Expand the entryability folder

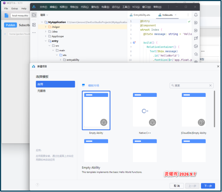point(61,60)
